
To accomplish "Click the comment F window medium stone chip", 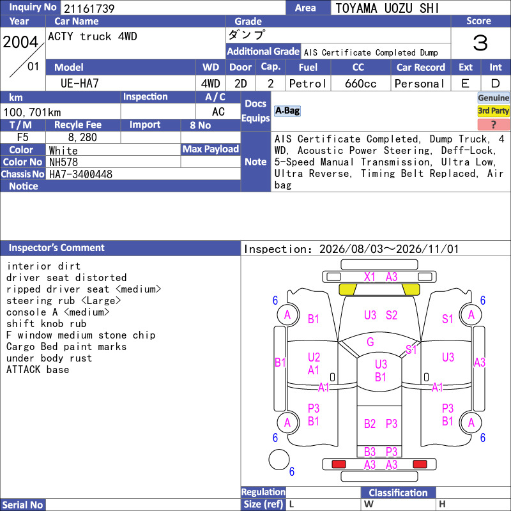I will tap(81, 335).
